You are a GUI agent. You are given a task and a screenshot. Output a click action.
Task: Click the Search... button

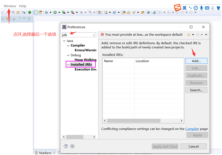tap(196, 90)
